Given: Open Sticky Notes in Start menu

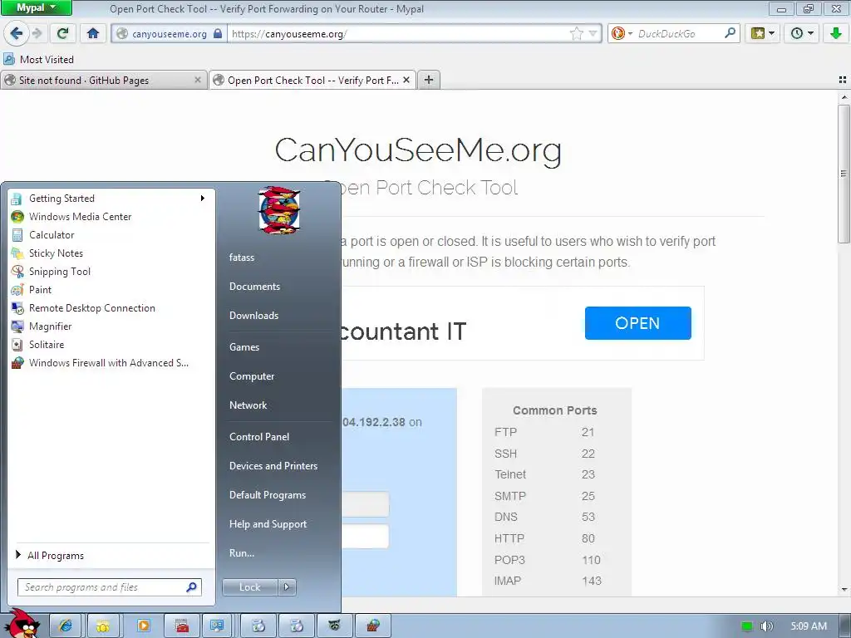Looking at the screenshot, I should click(56, 253).
